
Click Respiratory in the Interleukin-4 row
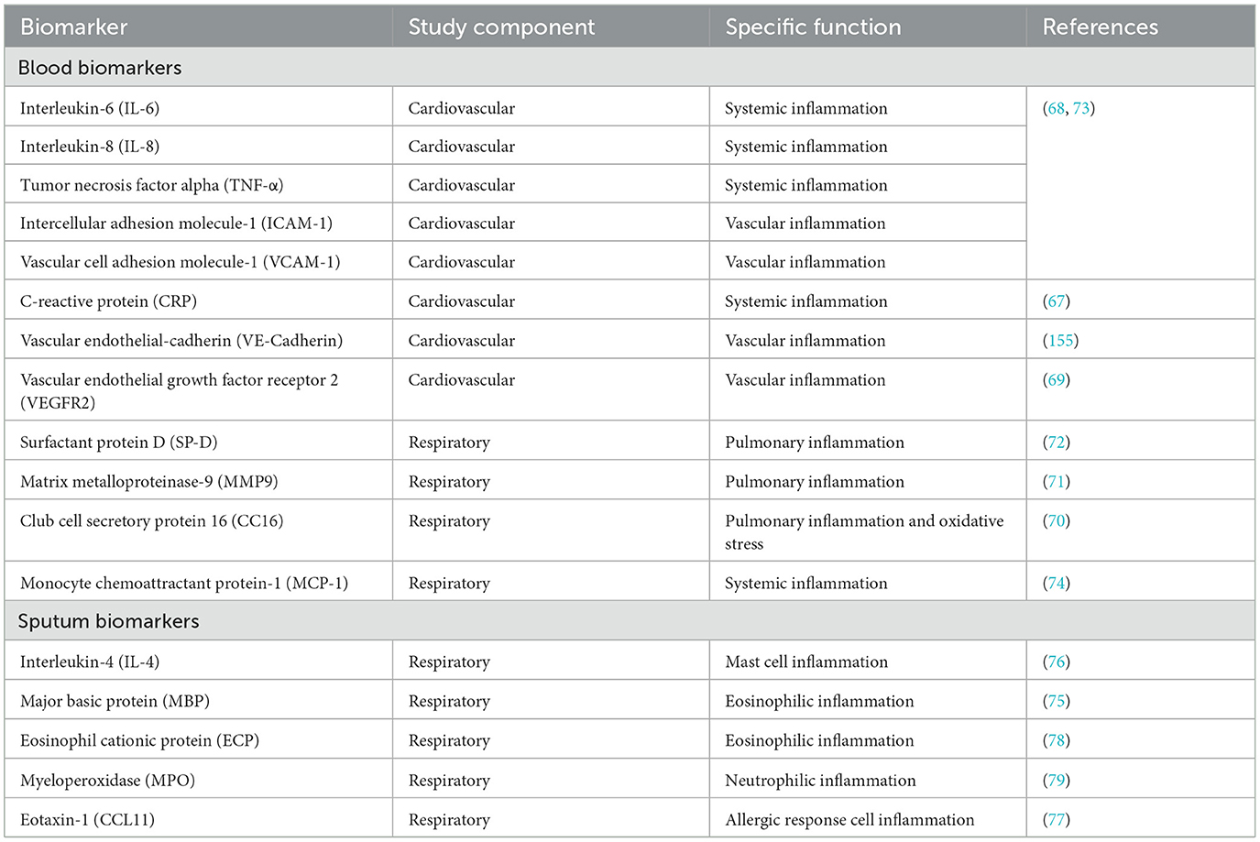[449, 662]
